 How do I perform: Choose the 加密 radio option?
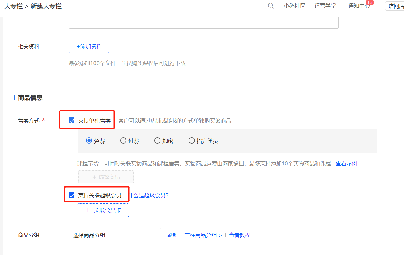[157, 141]
